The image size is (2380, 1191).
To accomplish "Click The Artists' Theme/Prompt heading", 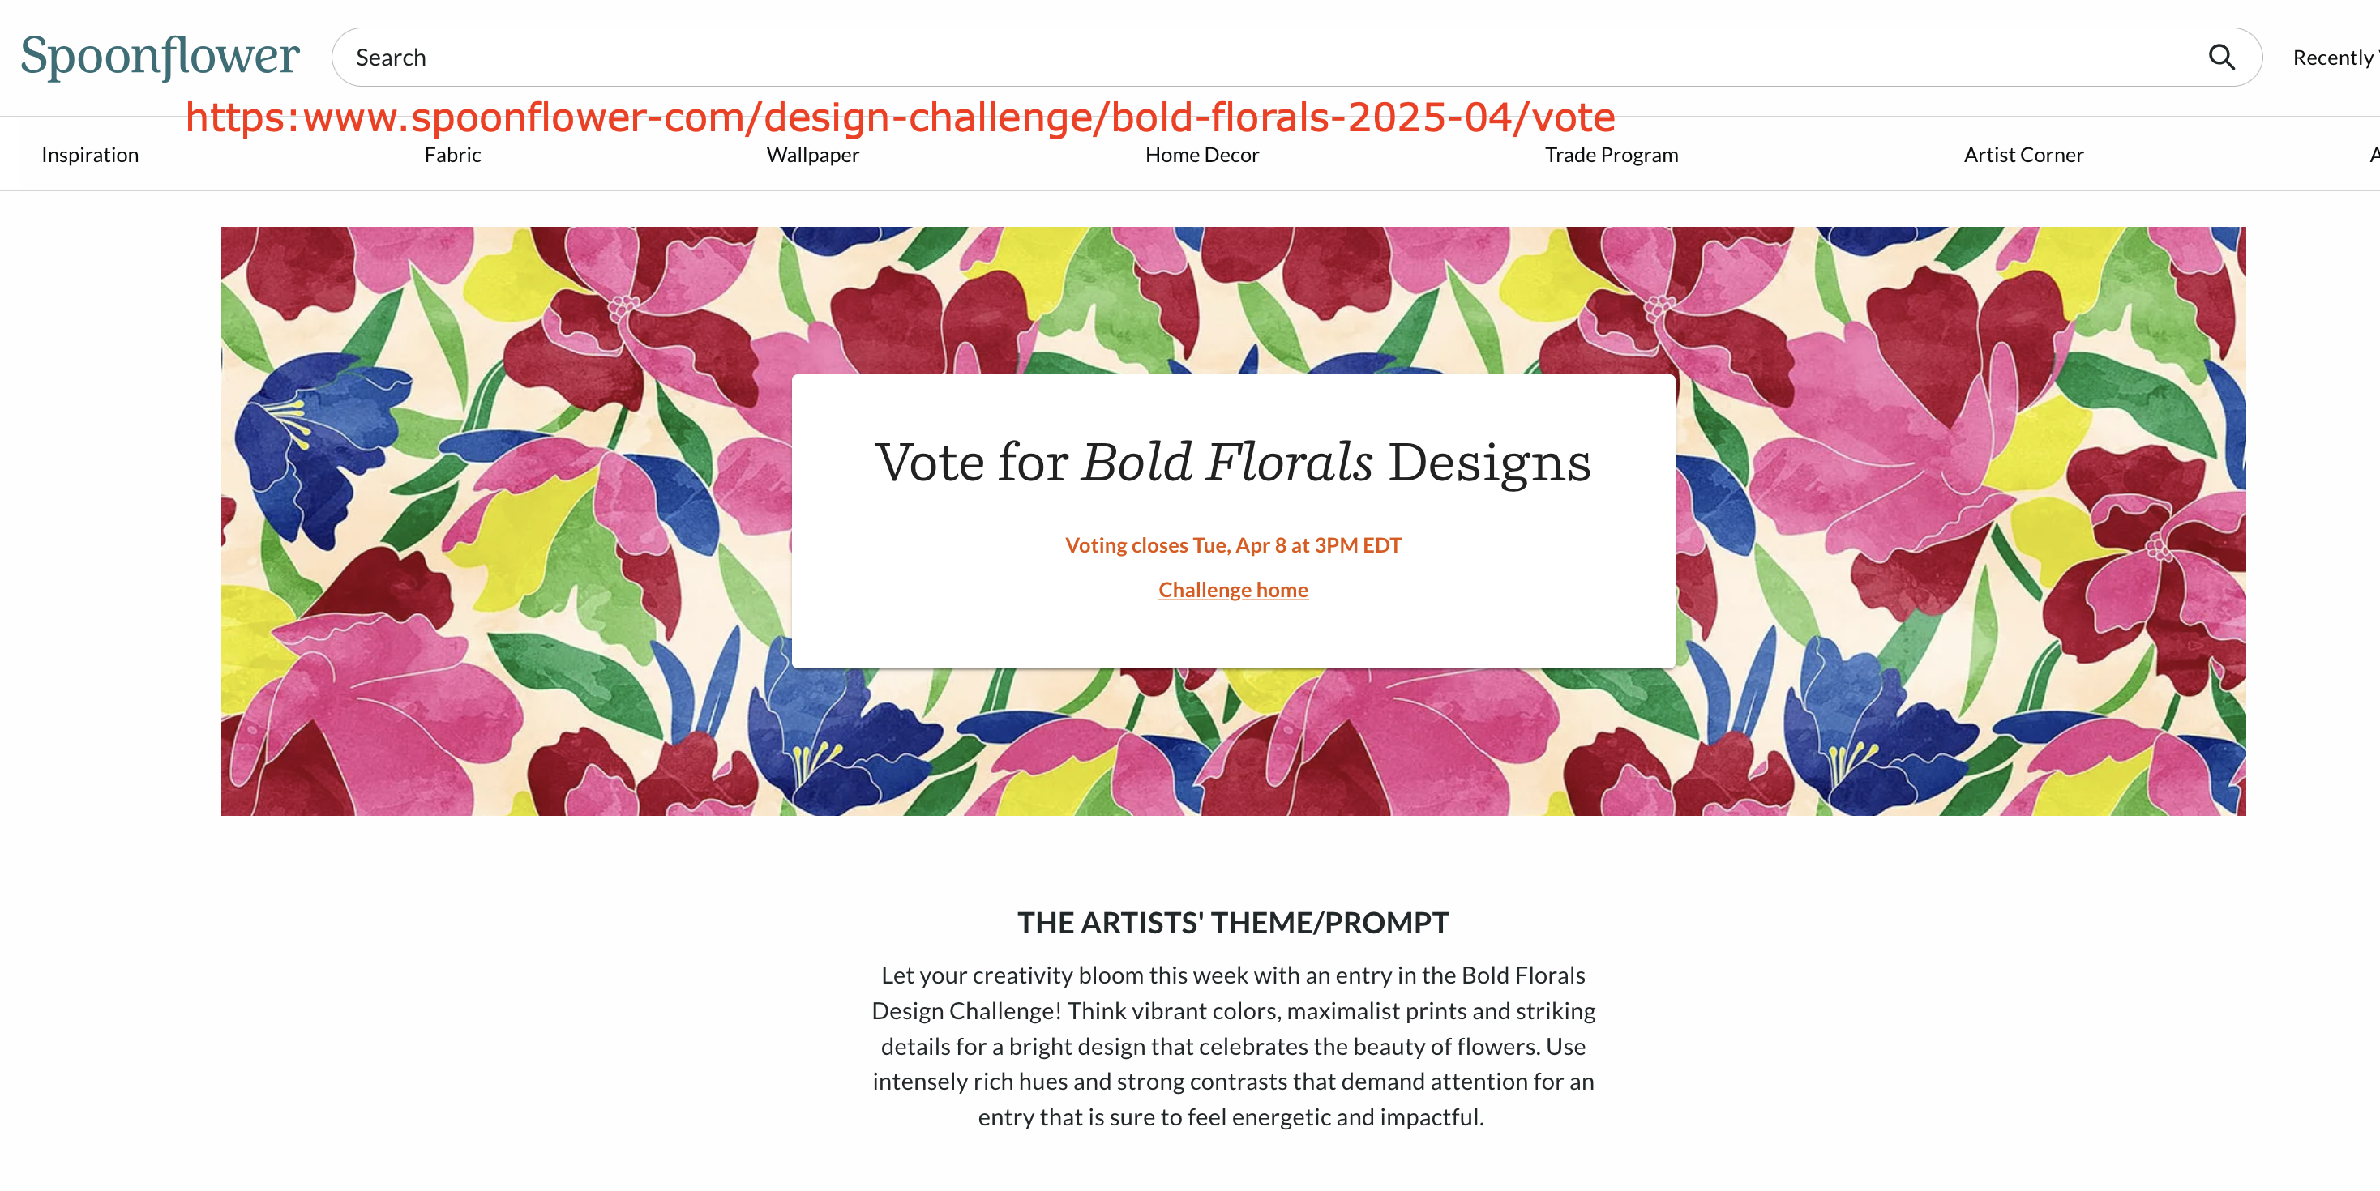I will pos(1234,924).
